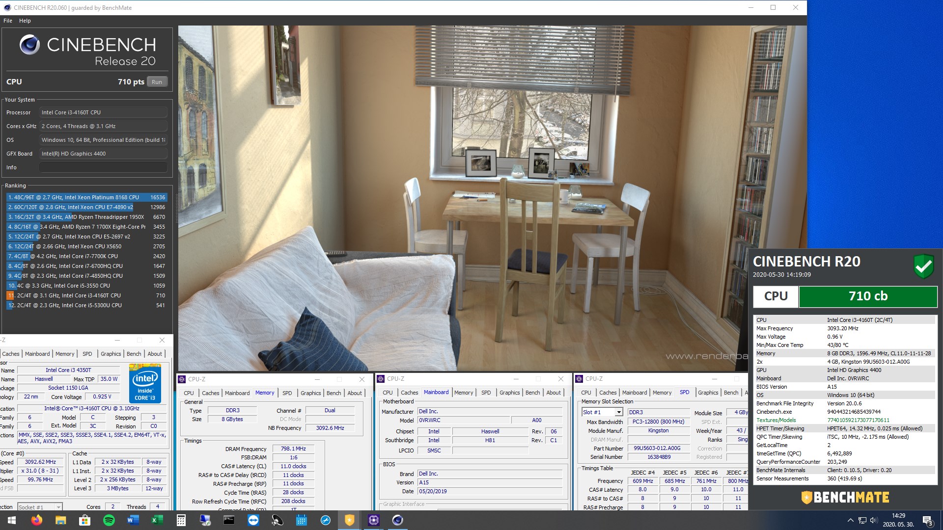The image size is (943, 530).
Task: Open File Explorer from the taskbar
Action: point(60,520)
